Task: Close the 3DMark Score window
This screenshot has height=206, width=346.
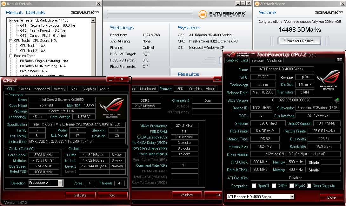Action: coord(343,4)
